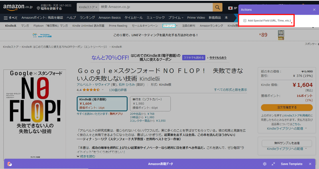
Task: Open 新着商品 in the top nav
Action: coord(215,18)
